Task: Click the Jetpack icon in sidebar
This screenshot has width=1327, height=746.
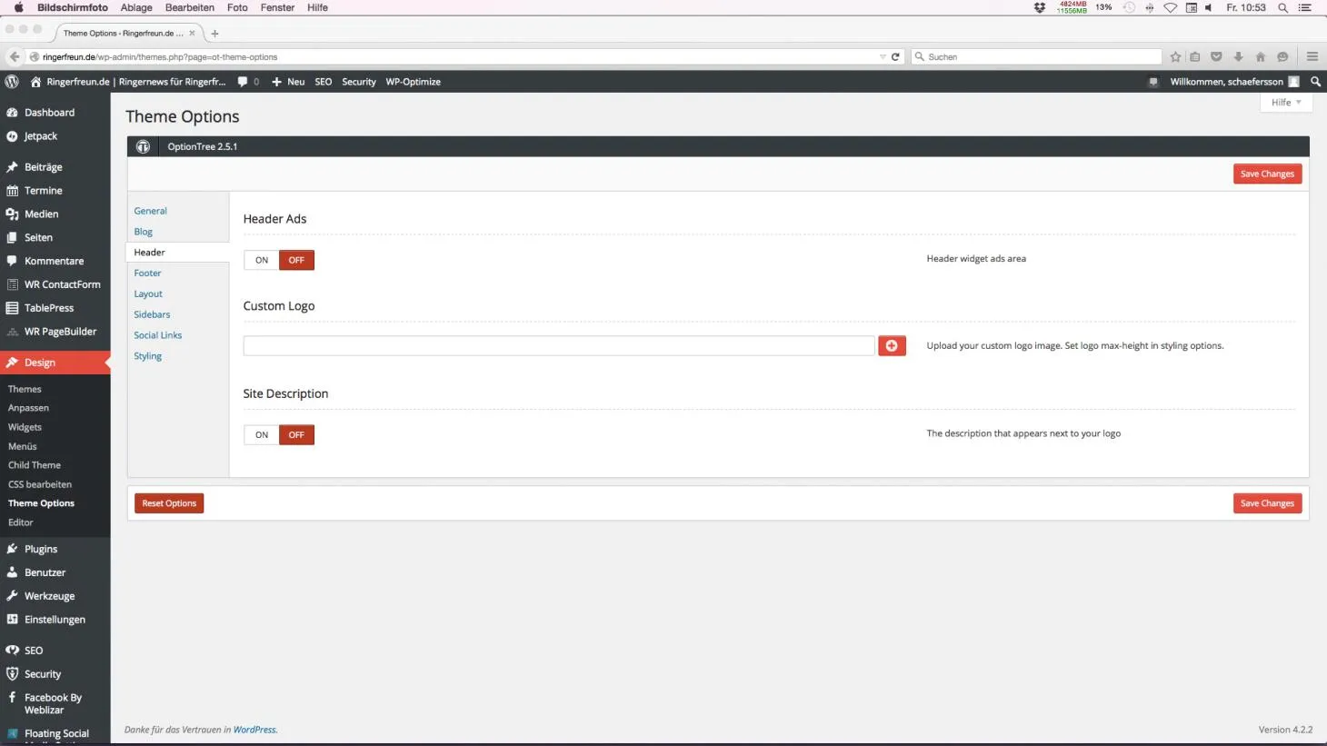Action: pos(12,136)
